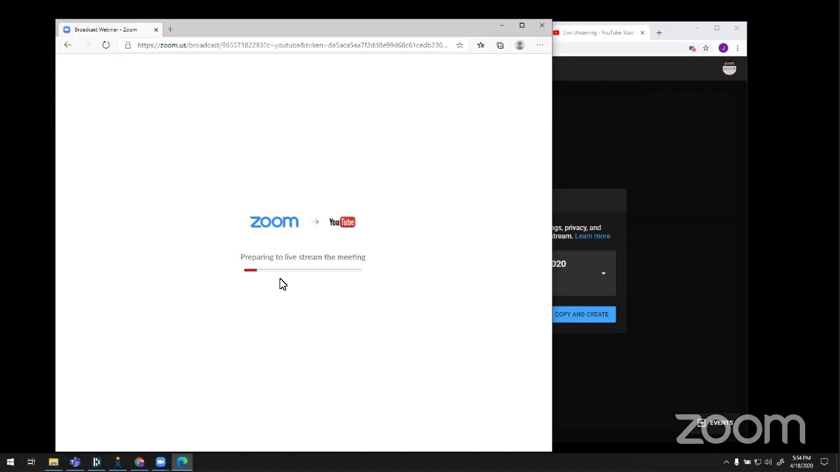Open Task View from the taskbar

pos(31,462)
